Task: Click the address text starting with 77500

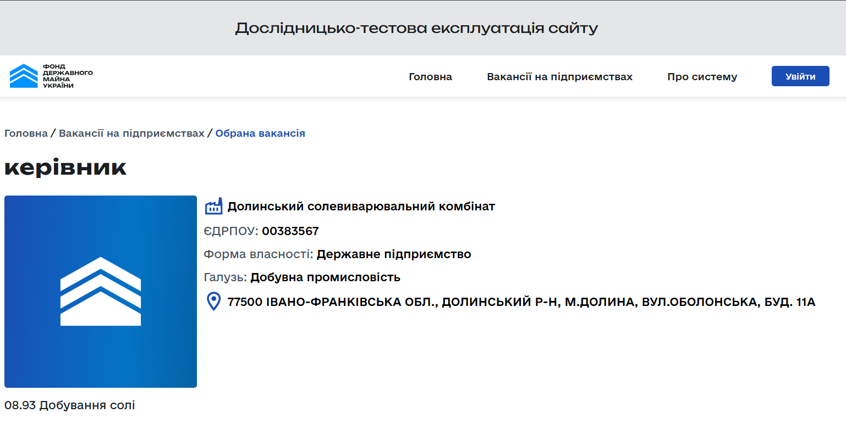Action: click(521, 302)
